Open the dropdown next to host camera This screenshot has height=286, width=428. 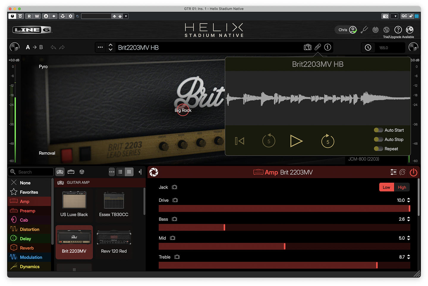(x=395, y=16)
